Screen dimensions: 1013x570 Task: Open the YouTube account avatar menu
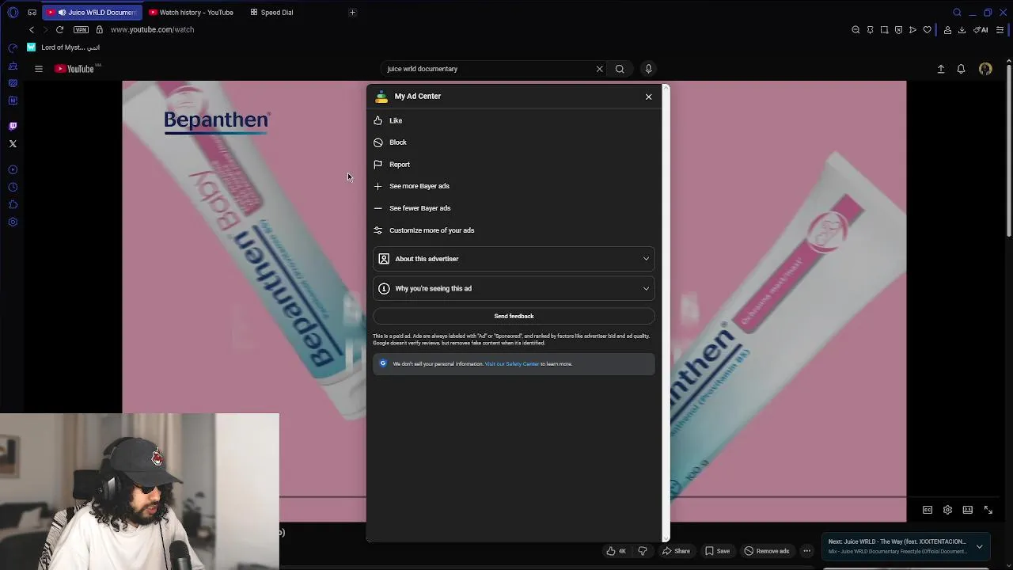coord(985,69)
